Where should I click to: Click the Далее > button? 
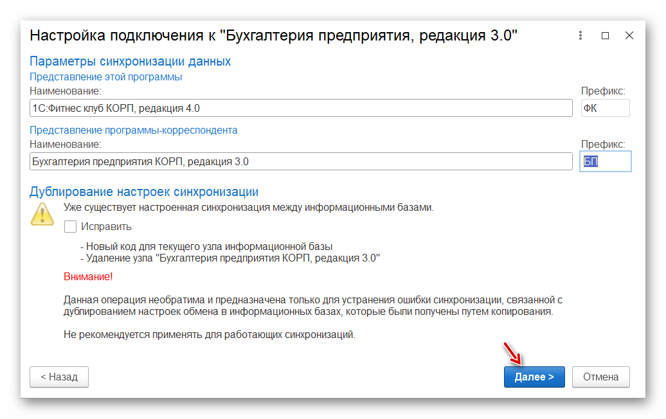pyautogui.click(x=534, y=377)
